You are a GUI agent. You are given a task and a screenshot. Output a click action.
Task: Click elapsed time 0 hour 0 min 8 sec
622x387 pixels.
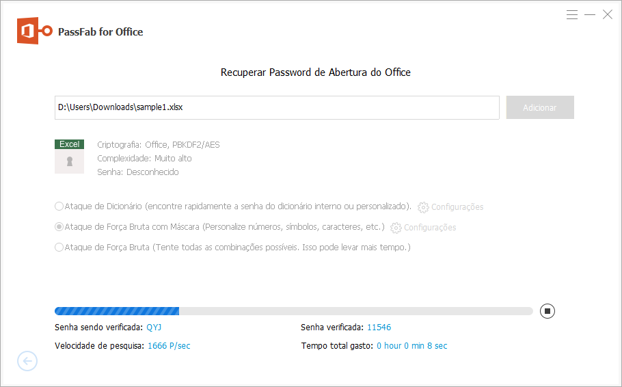pyautogui.click(x=411, y=346)
